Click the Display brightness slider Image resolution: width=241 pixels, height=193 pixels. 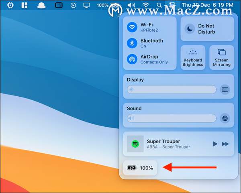172,89
